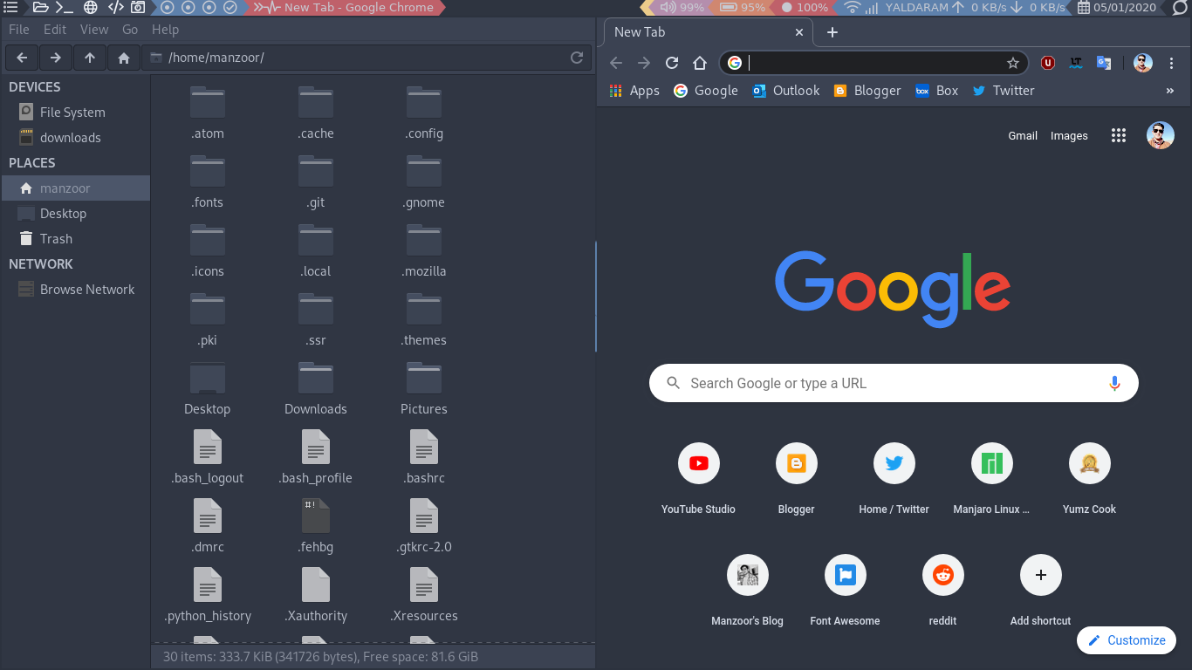Open calendar date 05/01/2020 in panel

1117,7
